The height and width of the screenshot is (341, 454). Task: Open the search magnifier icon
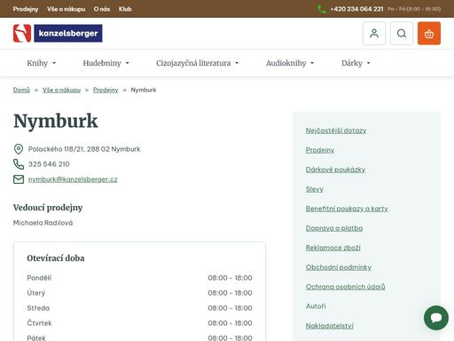(402, 33)
